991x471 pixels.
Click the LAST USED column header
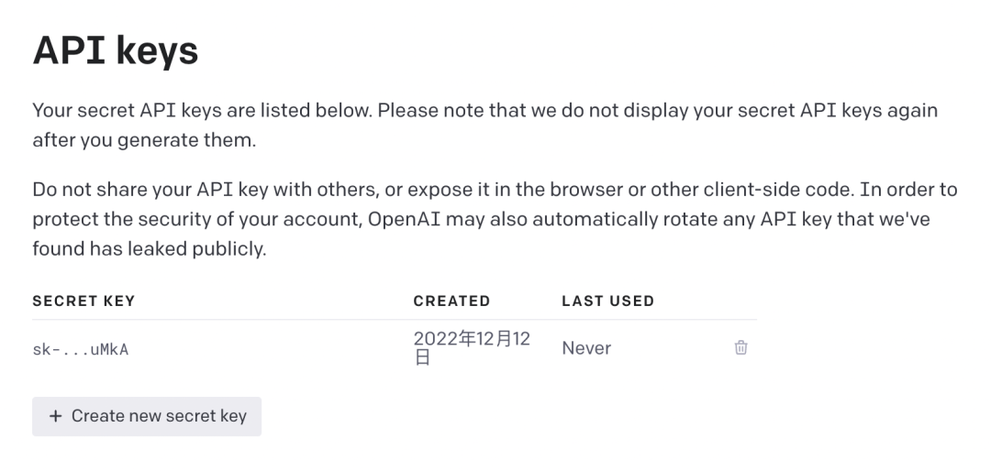[607, 301]
